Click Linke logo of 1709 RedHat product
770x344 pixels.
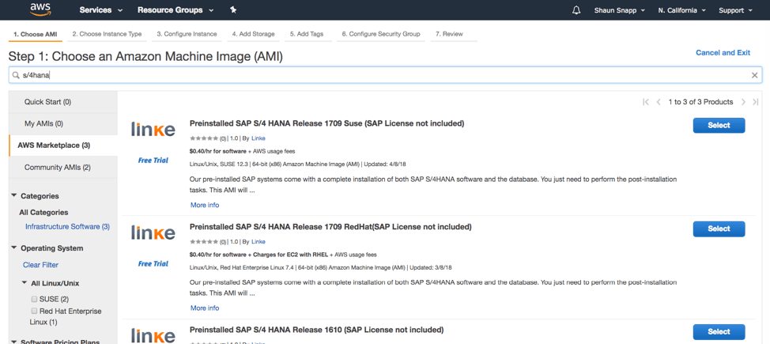(x=153, y=232)
